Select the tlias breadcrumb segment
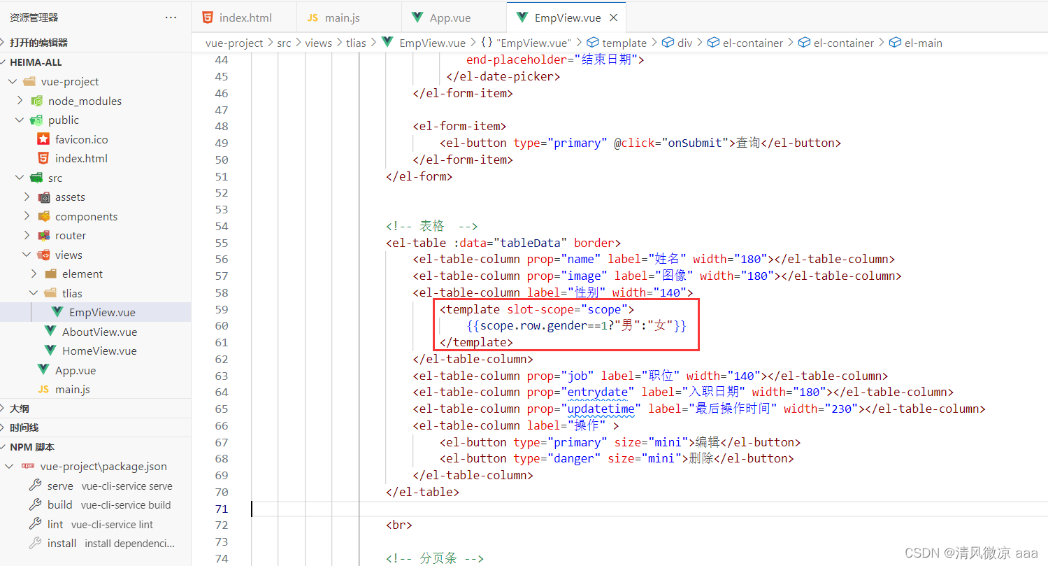This screenshot has height=566, width=1048. tap(356, 43)
